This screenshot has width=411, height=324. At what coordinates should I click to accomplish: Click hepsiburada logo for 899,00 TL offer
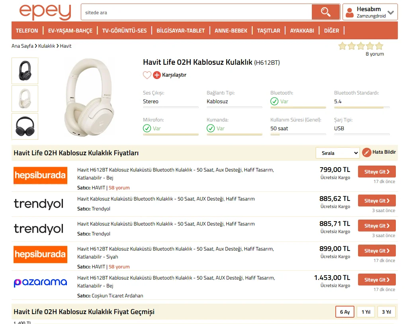click(x=40, y=254)
